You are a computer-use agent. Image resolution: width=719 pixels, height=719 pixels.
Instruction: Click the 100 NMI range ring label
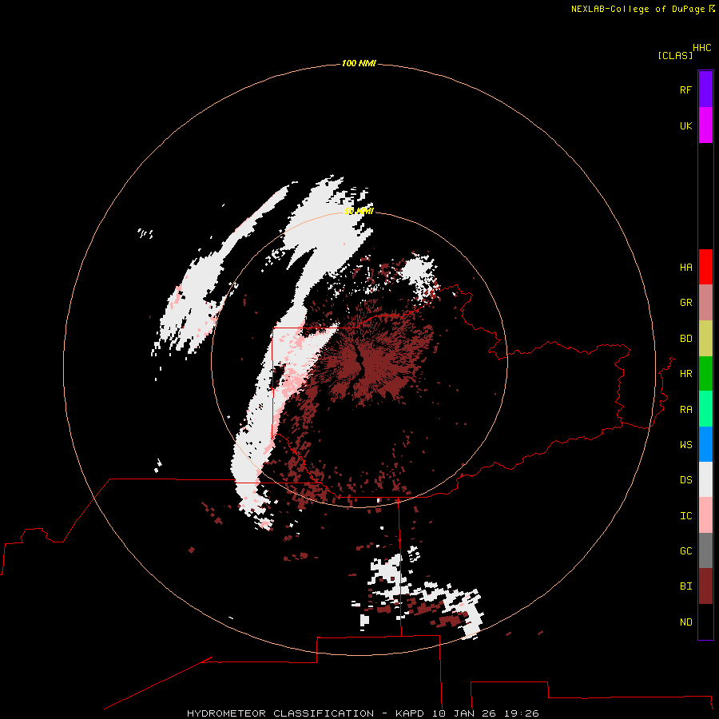[359, 63]
